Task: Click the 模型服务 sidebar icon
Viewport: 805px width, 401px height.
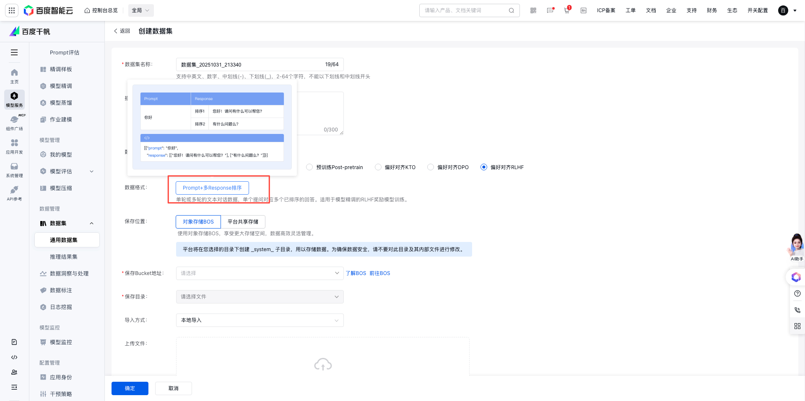Action: coord(14,100)
